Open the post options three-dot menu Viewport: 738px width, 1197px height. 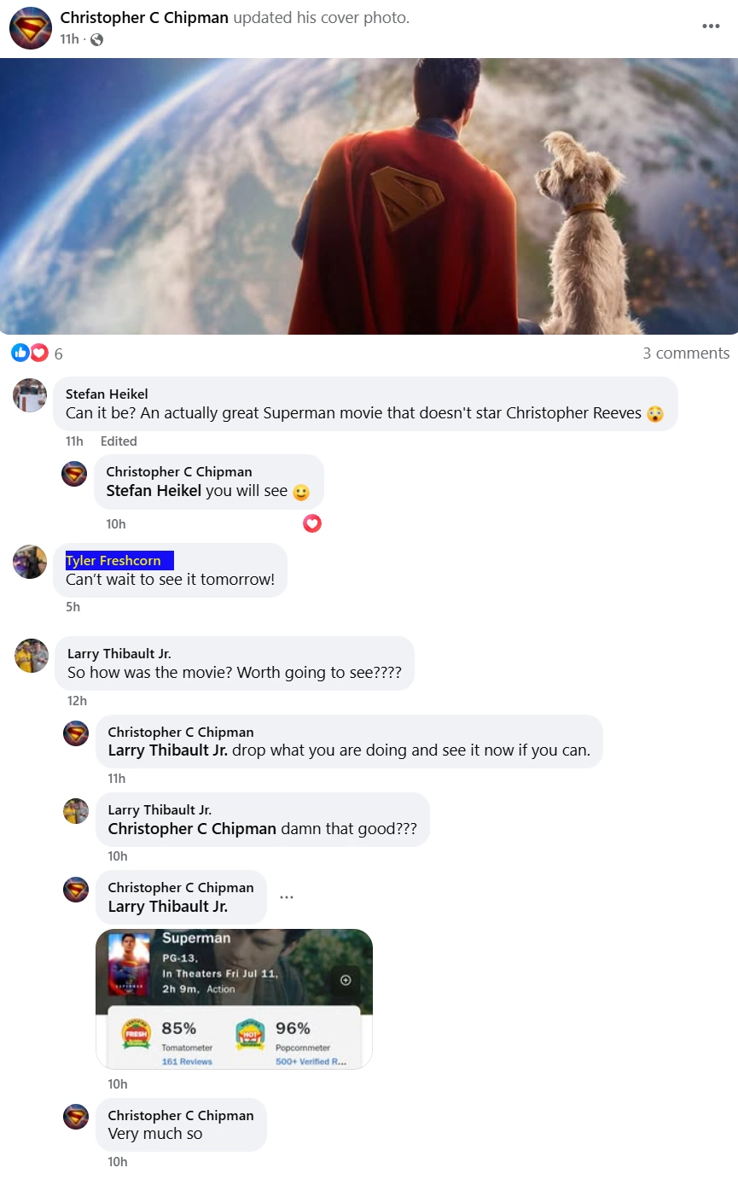tap(711, 26)
